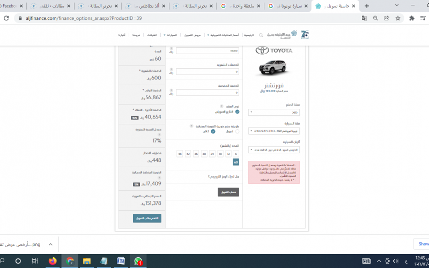
Task: Choose 60 months duration
Action: point(236,162)
